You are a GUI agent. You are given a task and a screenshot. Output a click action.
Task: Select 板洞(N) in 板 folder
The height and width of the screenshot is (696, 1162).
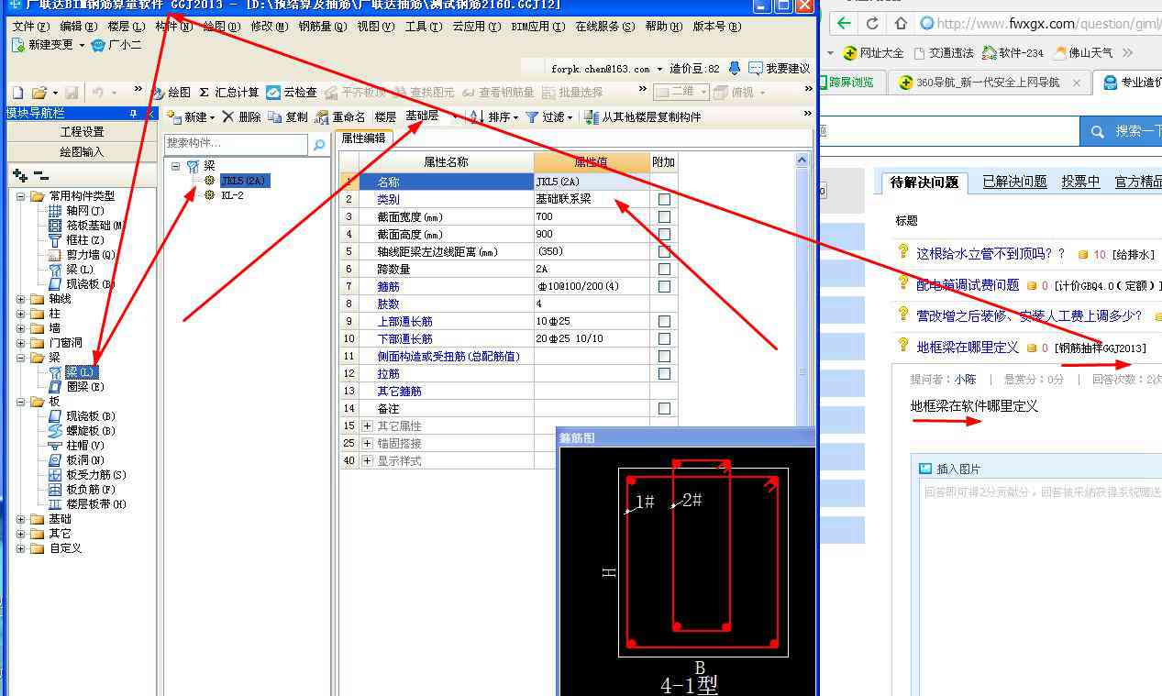coord(76,460)
